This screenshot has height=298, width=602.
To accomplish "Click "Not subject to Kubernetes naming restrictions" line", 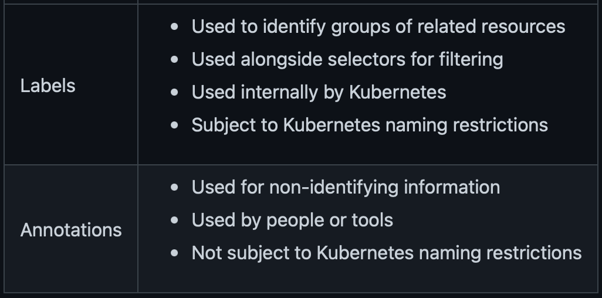I will tap(387, 253).
